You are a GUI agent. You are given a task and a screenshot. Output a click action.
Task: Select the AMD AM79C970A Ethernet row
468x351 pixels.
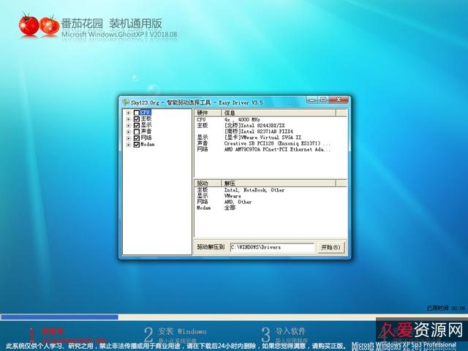(x=270, y=149)
